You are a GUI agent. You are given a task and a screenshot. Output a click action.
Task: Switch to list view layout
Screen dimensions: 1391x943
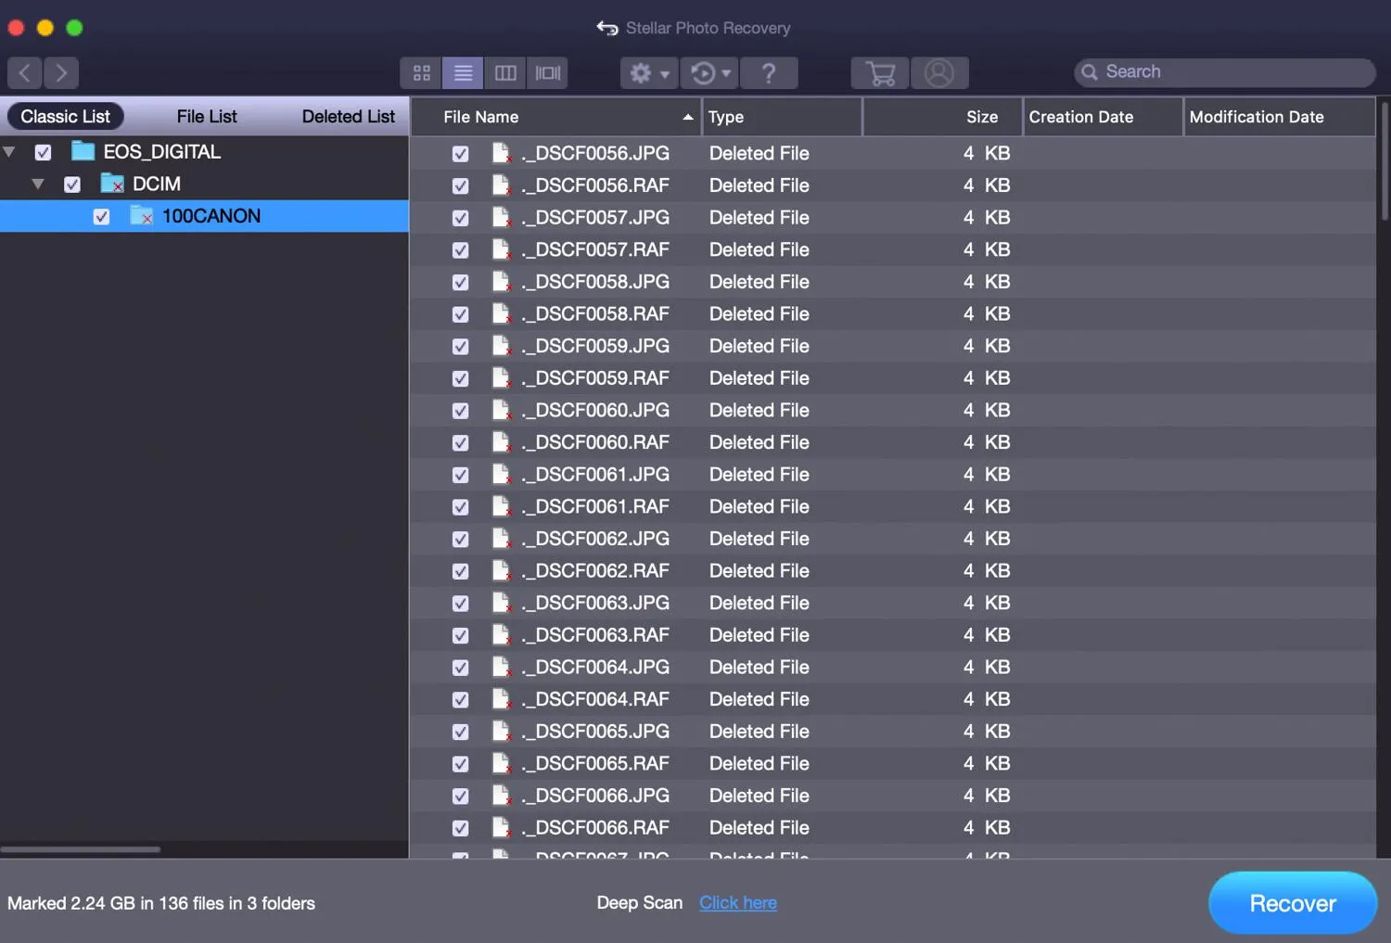[x=463, y=73]
